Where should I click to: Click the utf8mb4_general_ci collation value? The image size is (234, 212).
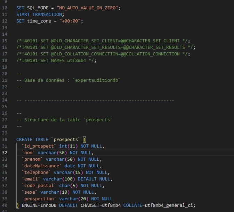coord(169,205)
